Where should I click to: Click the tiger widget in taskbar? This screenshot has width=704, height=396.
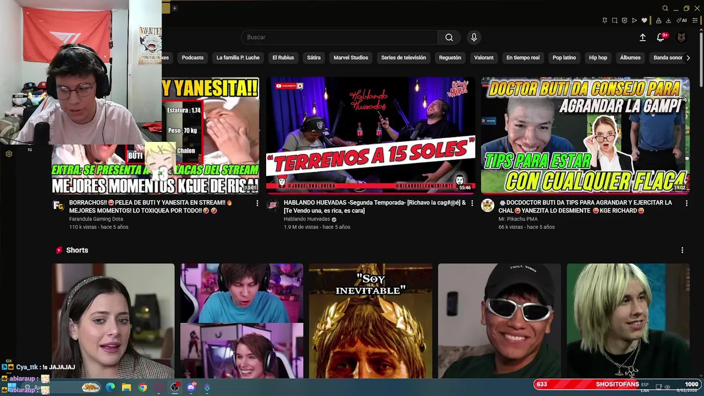pos(91,387)
